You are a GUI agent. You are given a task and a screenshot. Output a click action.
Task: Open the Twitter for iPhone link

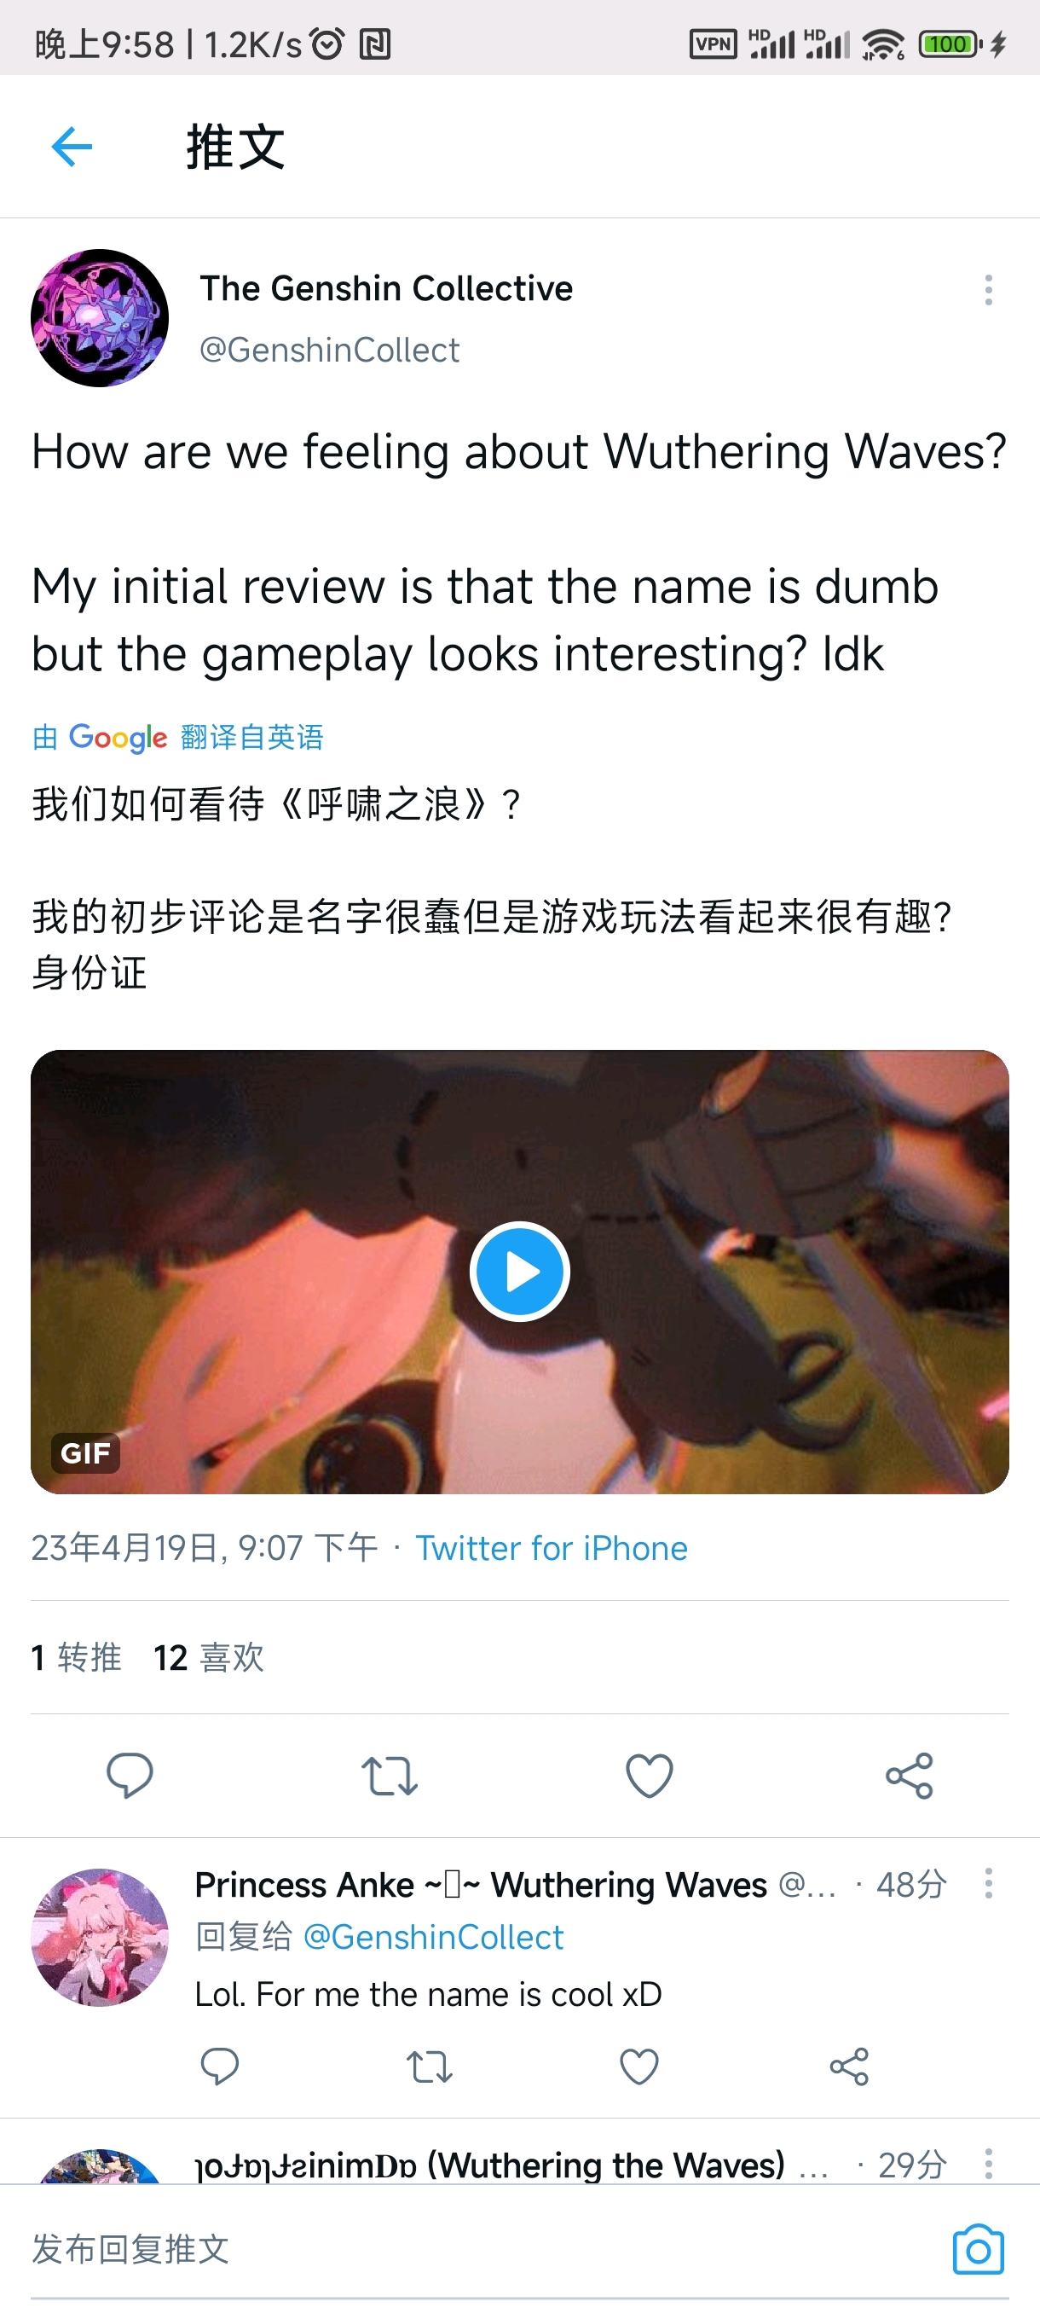[x=551, y=1548]
